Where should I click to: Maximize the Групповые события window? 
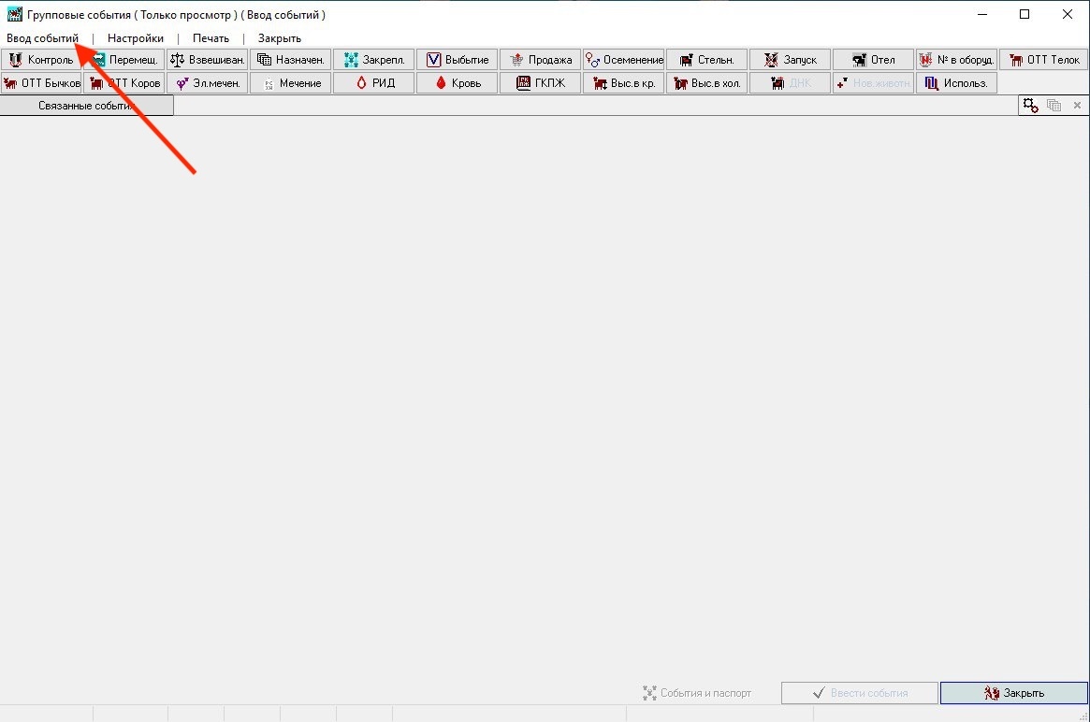coord(1024,14)
